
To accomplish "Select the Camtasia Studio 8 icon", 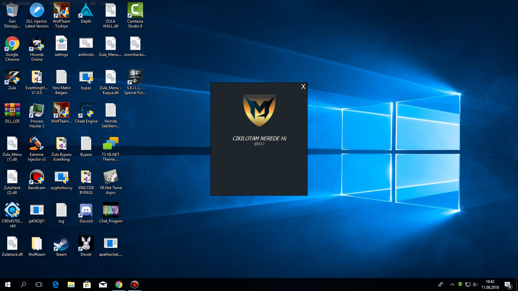I will pyautogui.click(x=135, y=15).
